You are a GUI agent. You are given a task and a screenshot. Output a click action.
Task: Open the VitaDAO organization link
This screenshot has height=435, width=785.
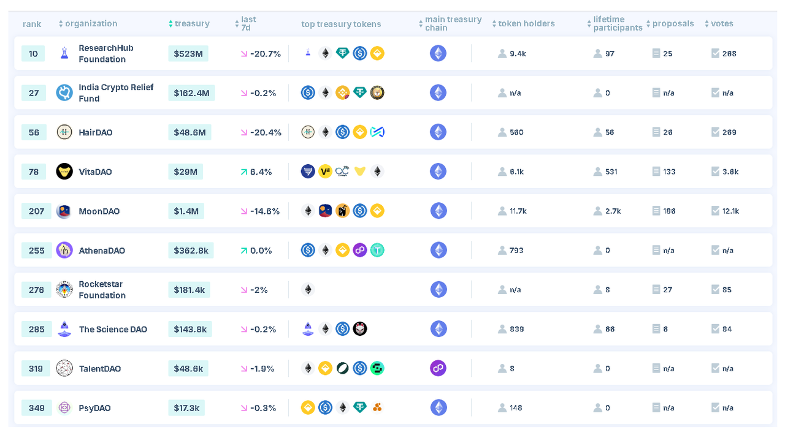click(95, 172)
